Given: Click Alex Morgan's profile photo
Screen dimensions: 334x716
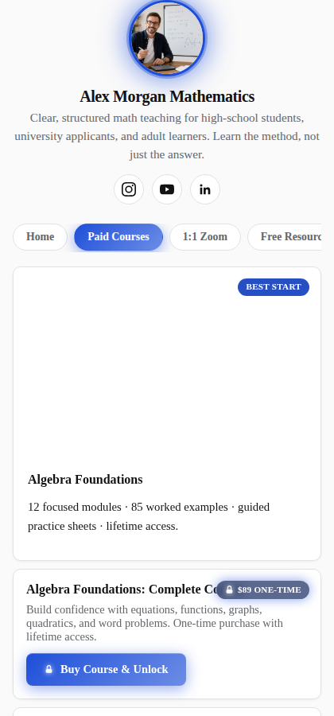Looking at the screenshot, I should click(167, 38).
